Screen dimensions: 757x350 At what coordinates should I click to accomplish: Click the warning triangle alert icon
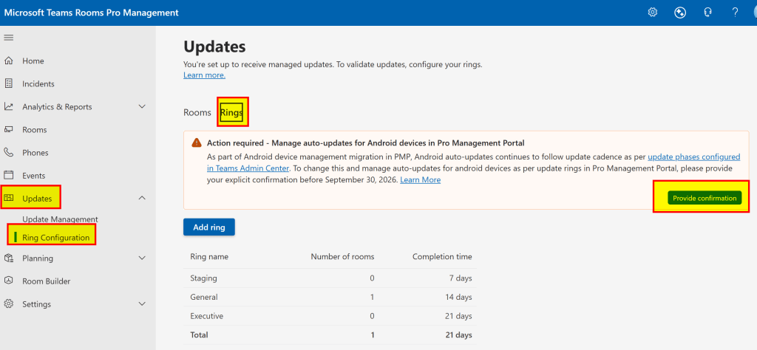tap(197, 143)
